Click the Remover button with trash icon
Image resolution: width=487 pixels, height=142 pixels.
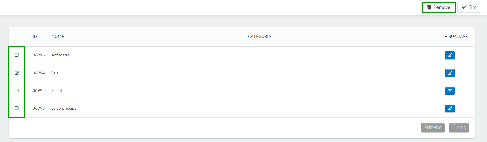tap(439, 7)
